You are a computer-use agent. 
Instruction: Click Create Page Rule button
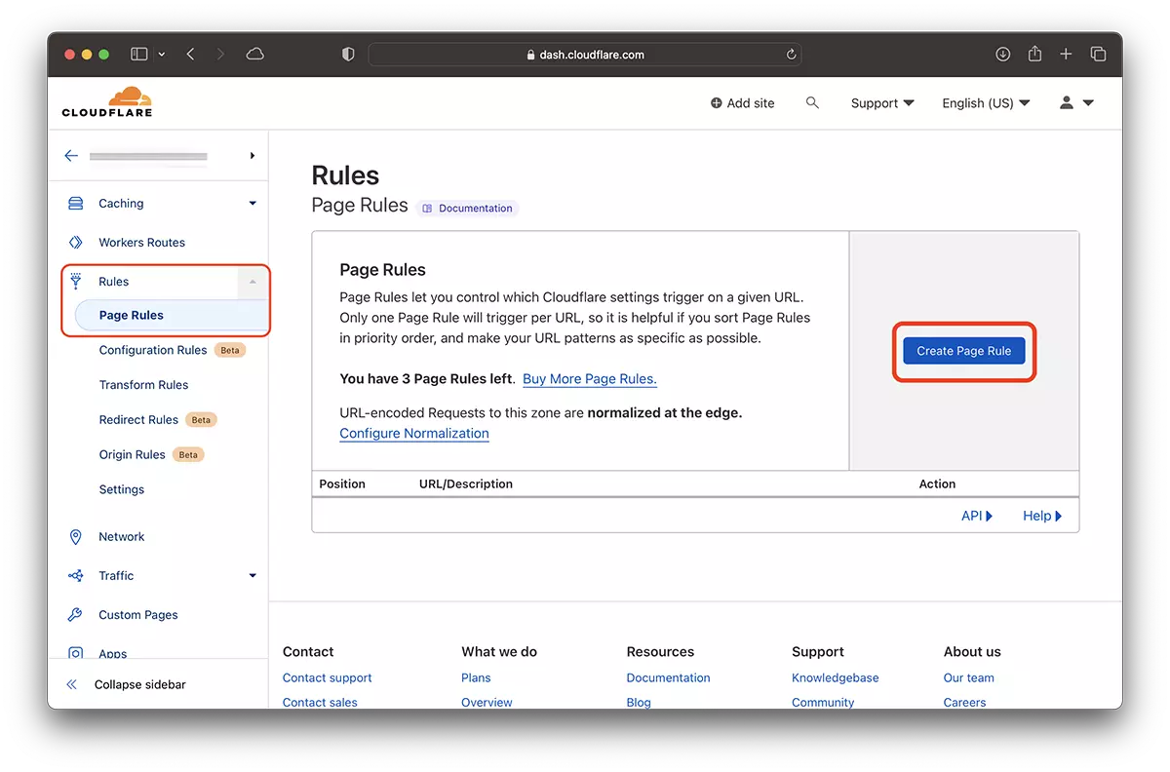tap(964, 351)
